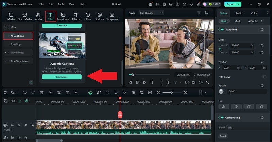Image resolution: width=272 pixels, height=142 pixels.
Task: Open the Export dropdown arrow
Action: click(x=239, y=4)
